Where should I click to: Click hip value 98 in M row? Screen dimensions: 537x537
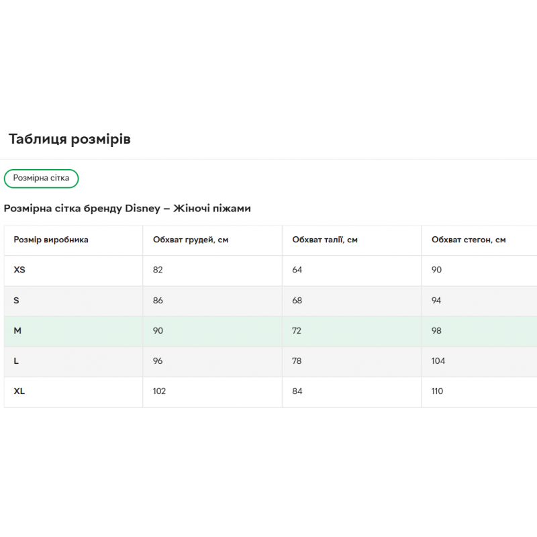(436, 330)
